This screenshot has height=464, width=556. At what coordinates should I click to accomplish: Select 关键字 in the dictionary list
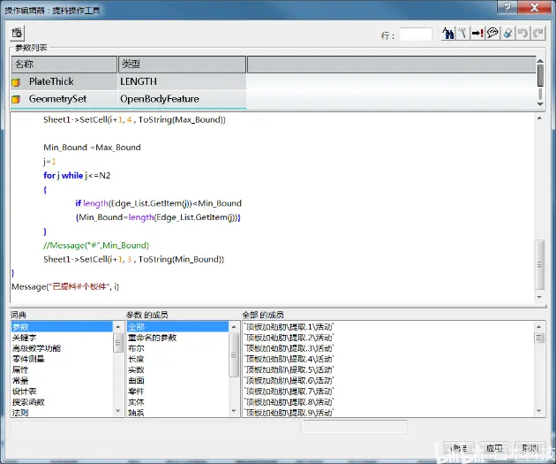click(24, 338)
